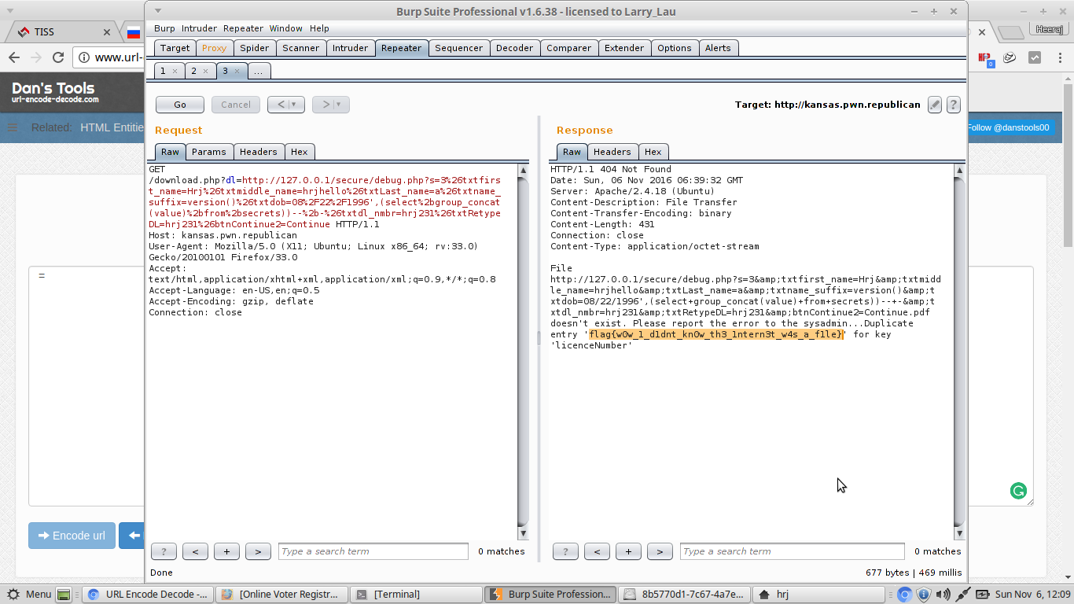Switch to the Target tool tab

point(175,48)
